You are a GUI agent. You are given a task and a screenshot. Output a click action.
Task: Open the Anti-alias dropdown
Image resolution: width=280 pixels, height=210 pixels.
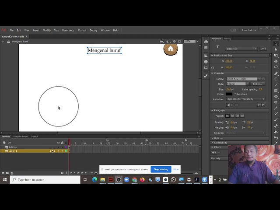(x=246, y=99)
